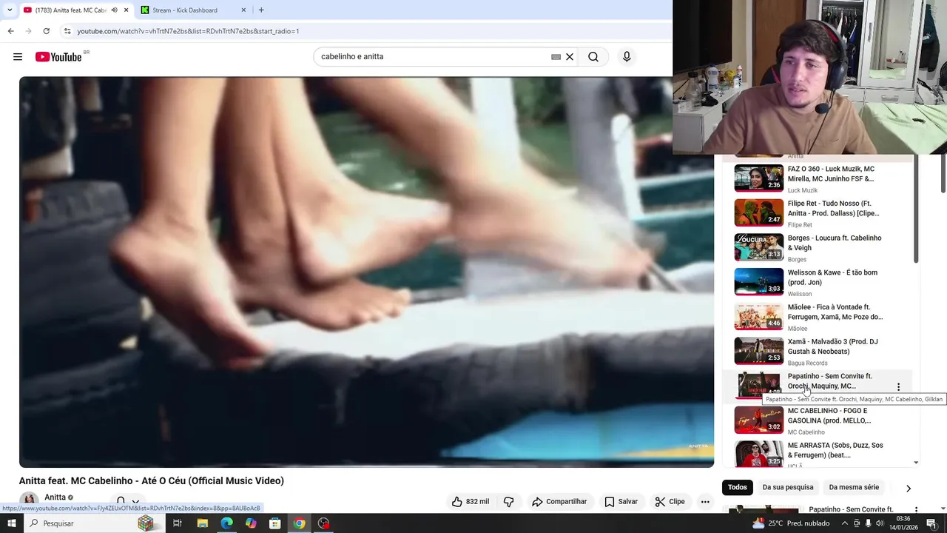Save the video with Salvar
The width and height of the screenshot is (947, 533).
click(x=621, y=501)
